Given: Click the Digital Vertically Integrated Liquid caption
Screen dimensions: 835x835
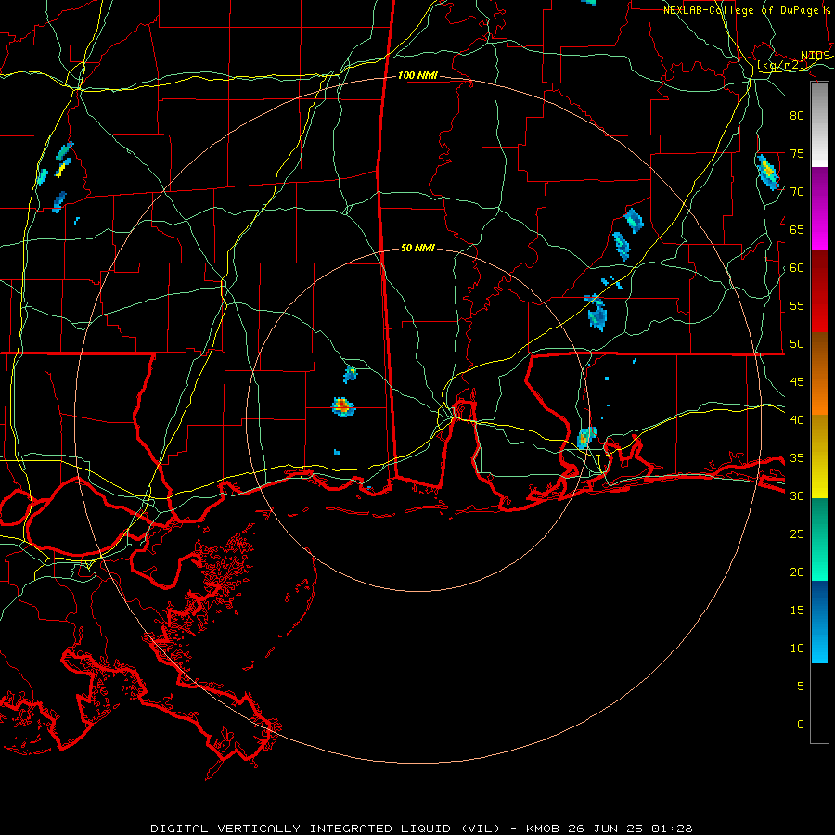Looking at the screenshot, I should point(326,829).
